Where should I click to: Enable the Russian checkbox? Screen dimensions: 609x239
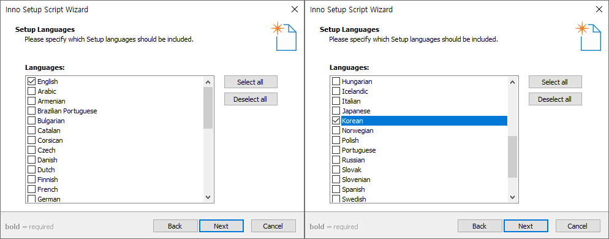pyautogui.click(x=336, y=160)
